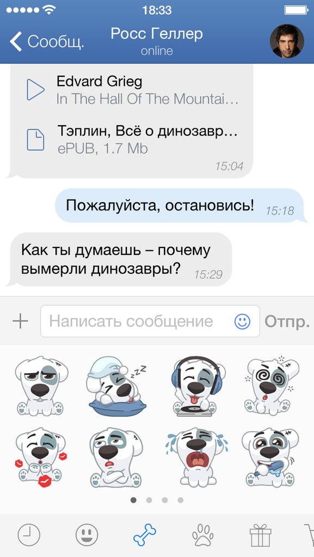
Task: Send the DJ dog with headphones sticker
Action: click(198, 386)
